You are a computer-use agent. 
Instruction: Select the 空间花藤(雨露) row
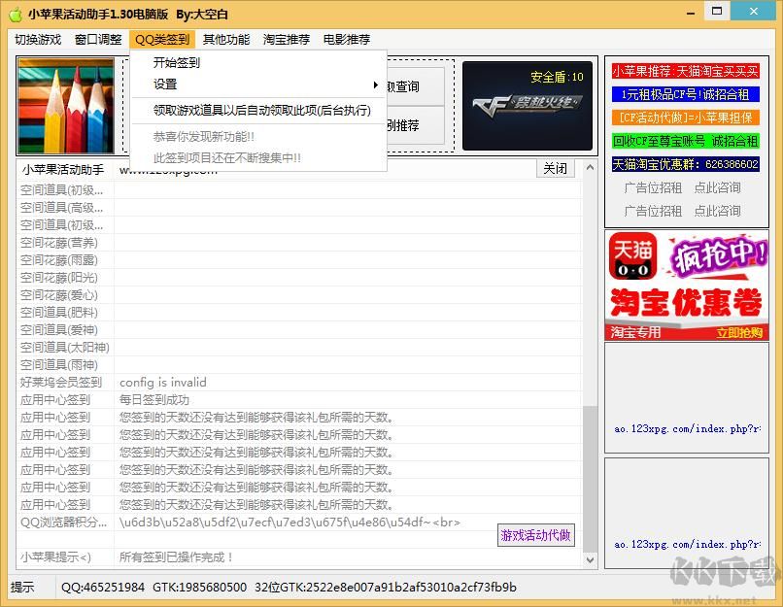(x=299, y=260)
